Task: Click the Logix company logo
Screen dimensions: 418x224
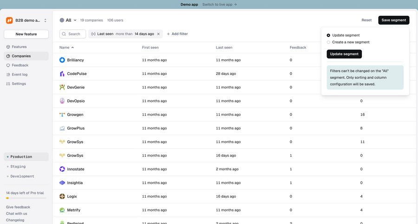Action: pos(62,196)
